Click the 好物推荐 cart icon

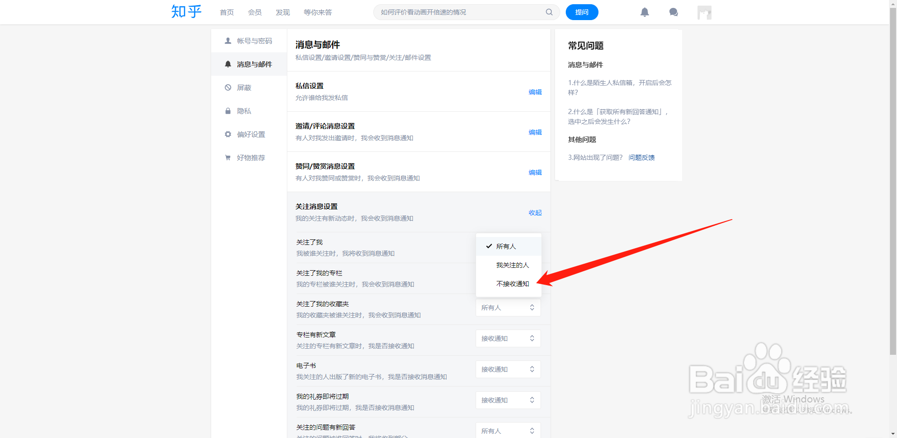(228, 158)
